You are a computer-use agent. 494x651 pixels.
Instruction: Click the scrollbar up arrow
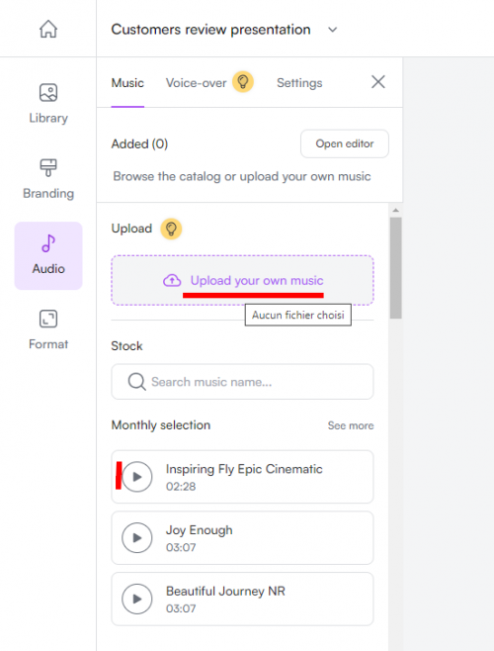[396, 210]
